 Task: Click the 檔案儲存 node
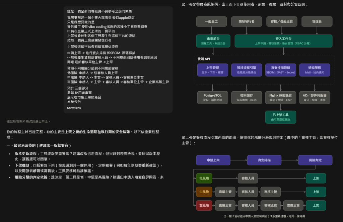[x=247, y=98]
